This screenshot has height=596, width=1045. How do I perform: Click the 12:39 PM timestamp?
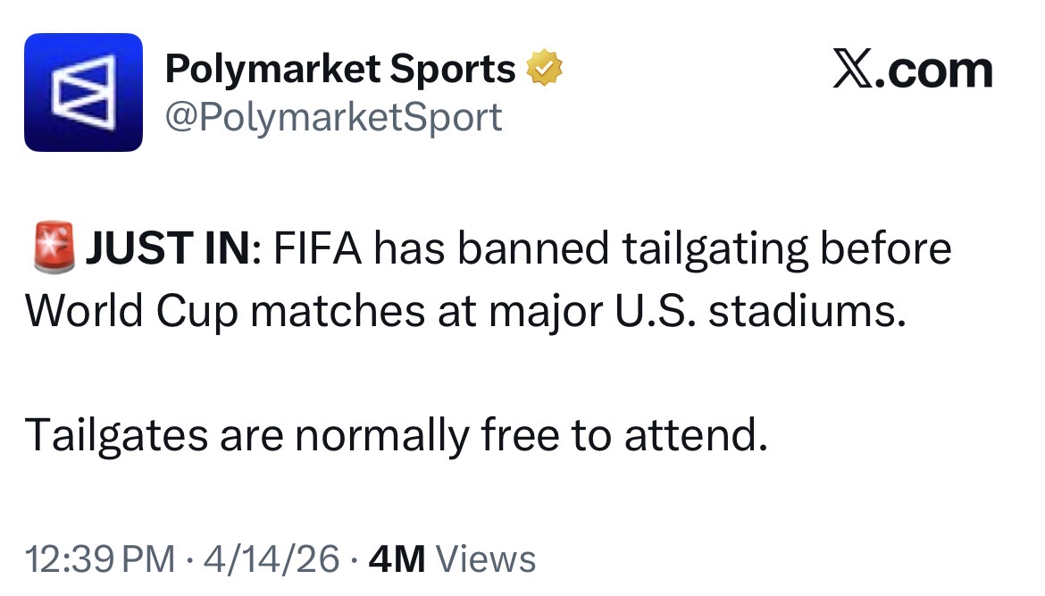(100, 559)
